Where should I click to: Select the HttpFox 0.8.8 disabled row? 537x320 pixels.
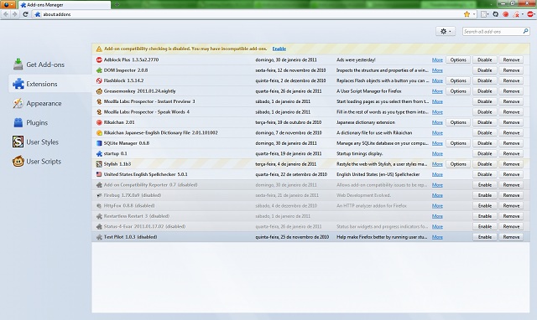click(310, 206)
